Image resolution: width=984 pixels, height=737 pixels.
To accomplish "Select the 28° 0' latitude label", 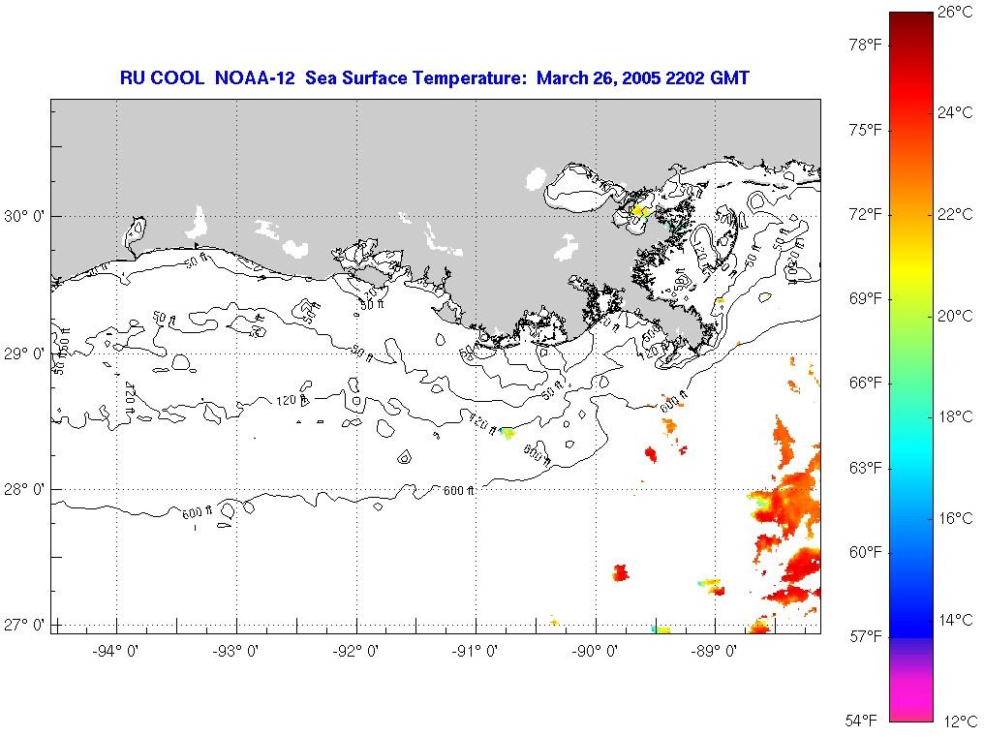I will (24, 489).
